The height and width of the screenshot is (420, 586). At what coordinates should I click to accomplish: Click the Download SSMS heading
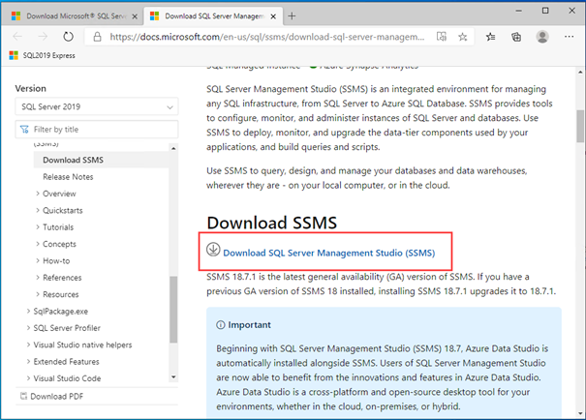point(272,223)
